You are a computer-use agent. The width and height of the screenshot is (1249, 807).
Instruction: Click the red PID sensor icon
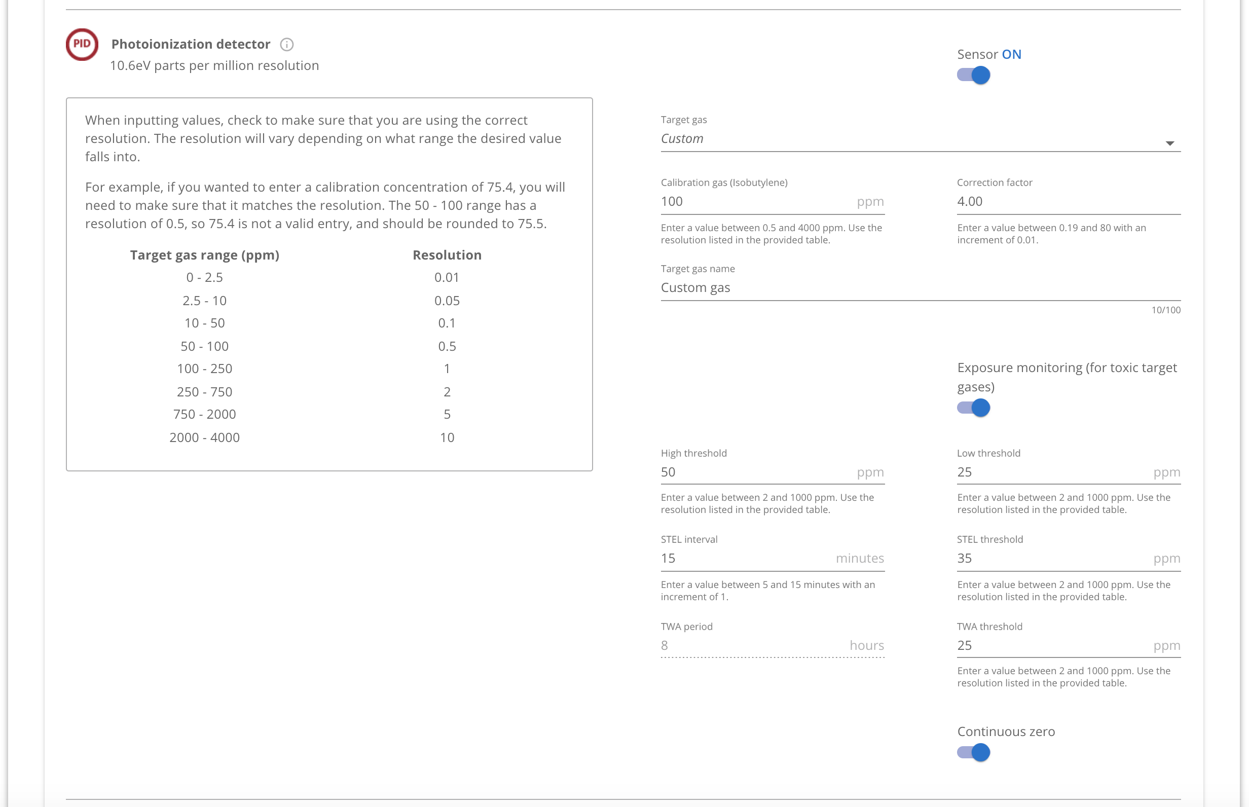[x=82, y=44]
